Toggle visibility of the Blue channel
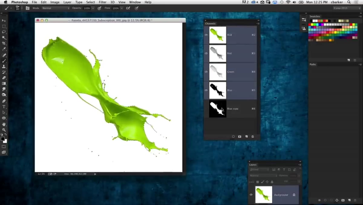 [x=206, y=90]
